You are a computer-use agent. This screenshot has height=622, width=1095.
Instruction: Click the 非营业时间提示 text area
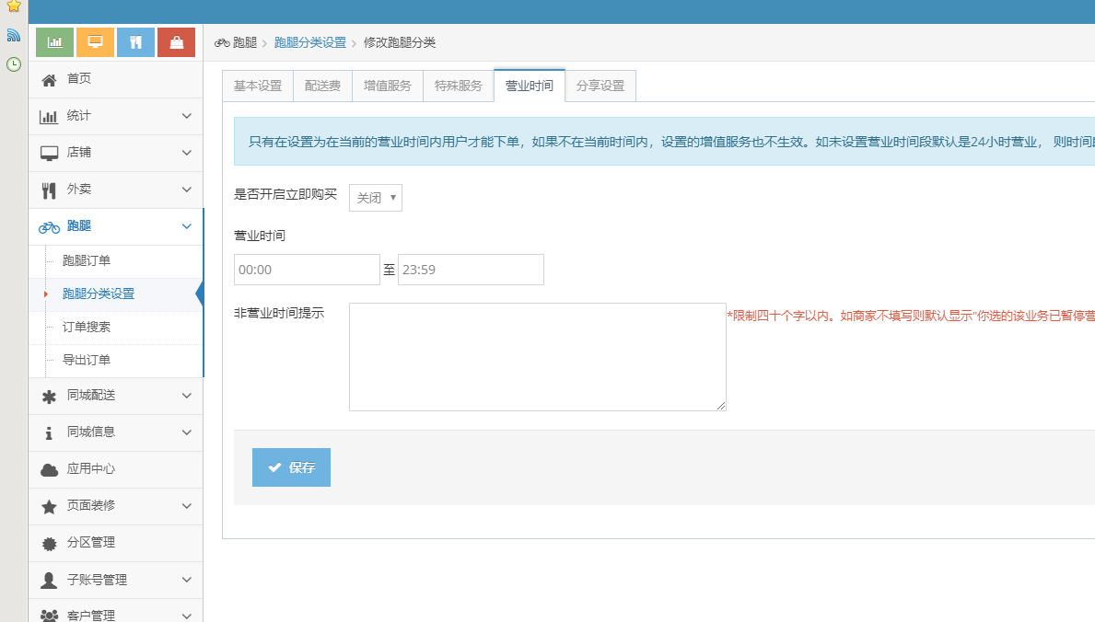pyautogui.click(x=537, y=356)
